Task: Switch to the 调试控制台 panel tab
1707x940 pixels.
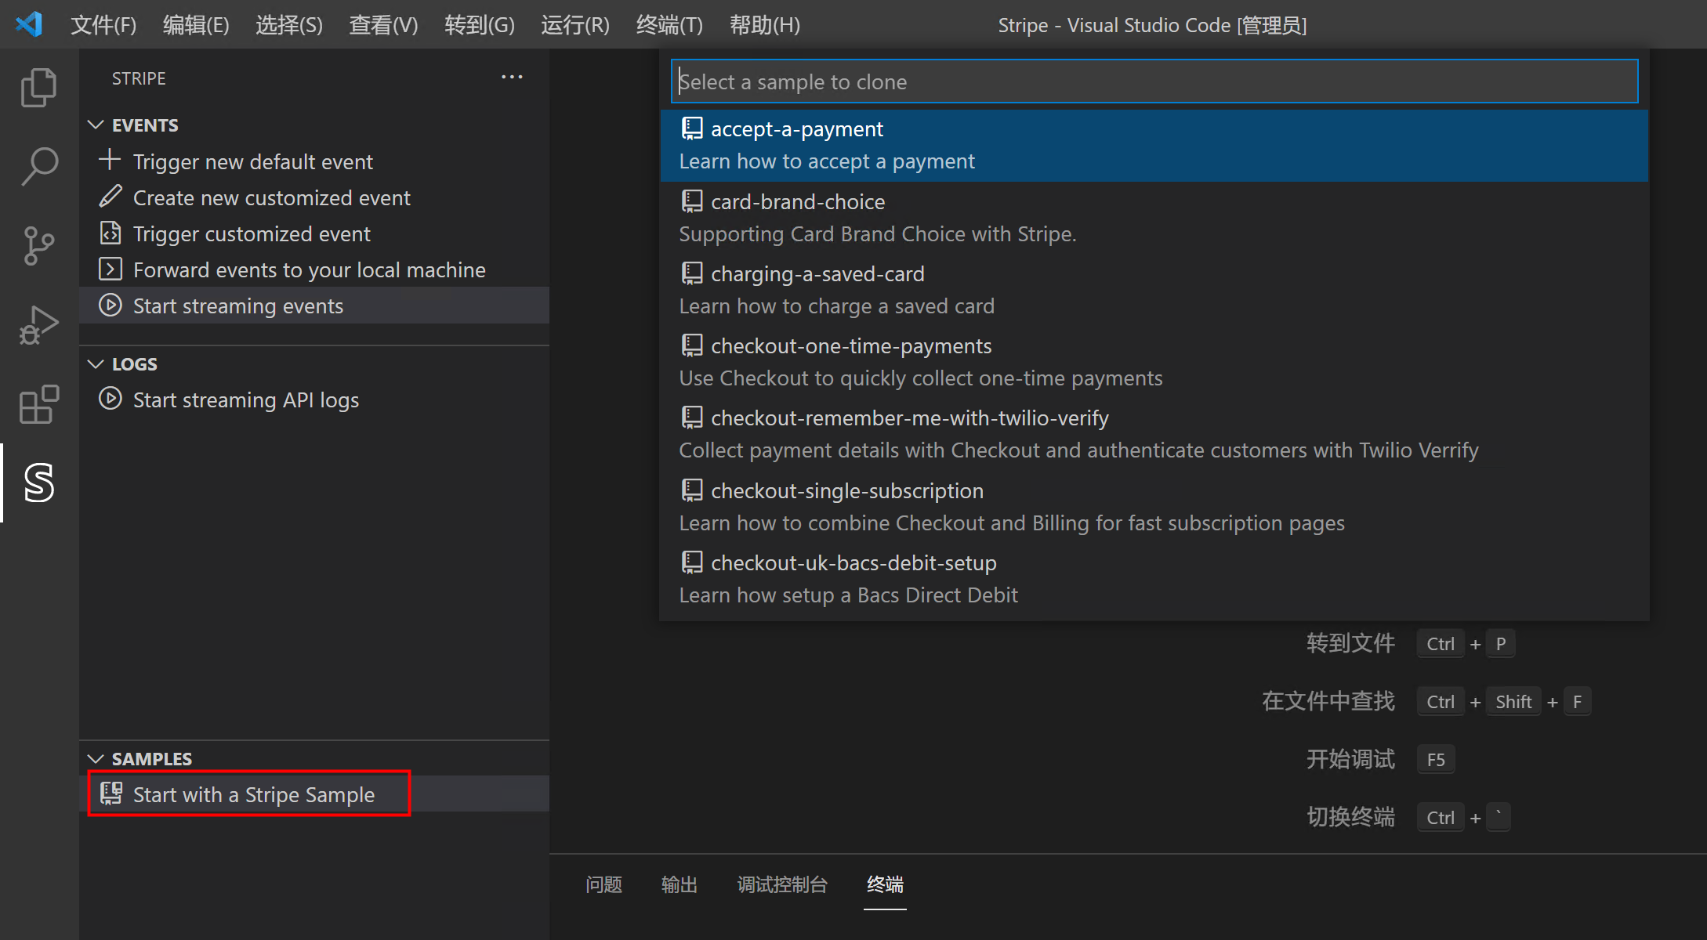Action: coord(782,884)
